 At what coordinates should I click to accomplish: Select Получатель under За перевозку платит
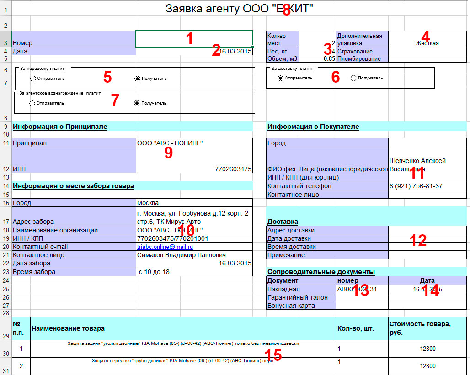[x=137, y=79]
